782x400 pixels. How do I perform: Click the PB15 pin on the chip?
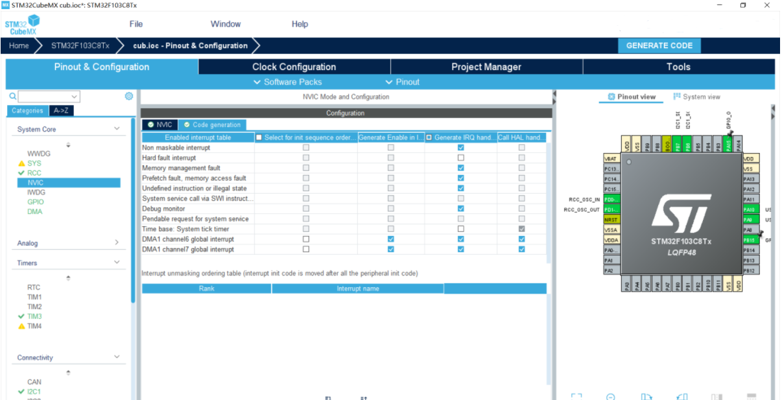pyautogui.click(x=750, y=240)
